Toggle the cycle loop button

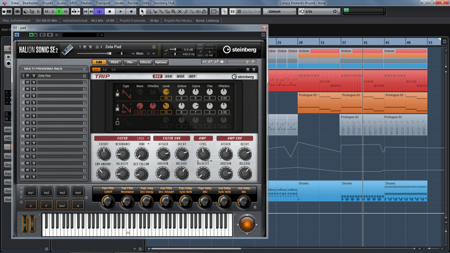(x=99, y=12)
